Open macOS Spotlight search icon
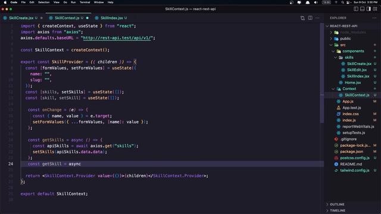Screen dimensions: 381x214 pyautogui.click(x=343, y=2)
